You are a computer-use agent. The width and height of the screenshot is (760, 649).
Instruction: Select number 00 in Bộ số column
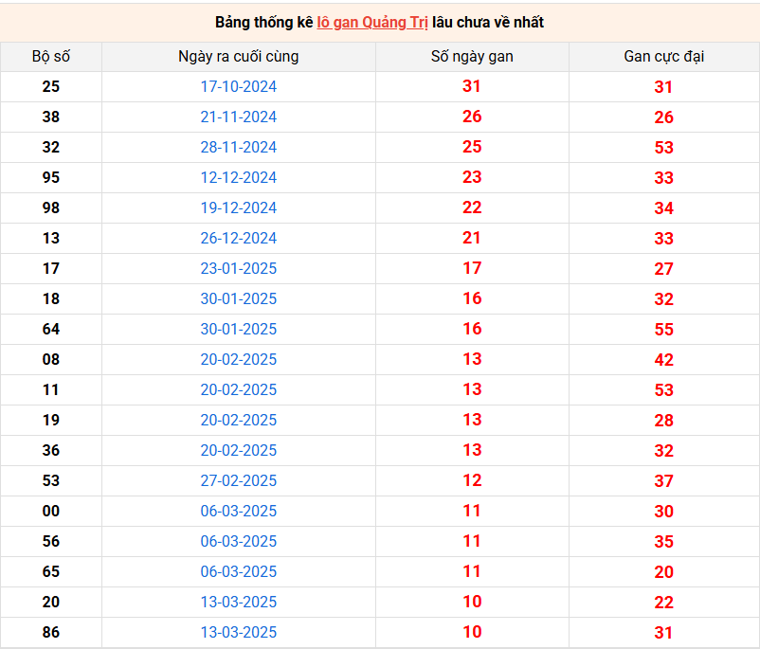click(x=51, y=511)
